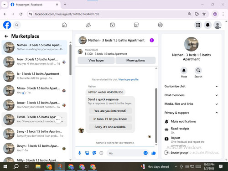Click the More options button
The height and width of the screenshot is (171, 228).
135,60
